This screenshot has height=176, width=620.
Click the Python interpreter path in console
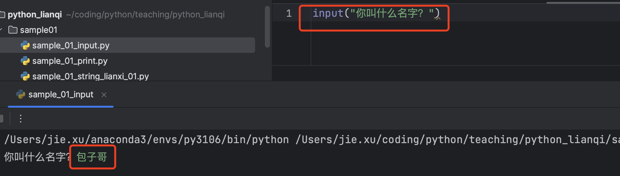click(x=147, y=140)
